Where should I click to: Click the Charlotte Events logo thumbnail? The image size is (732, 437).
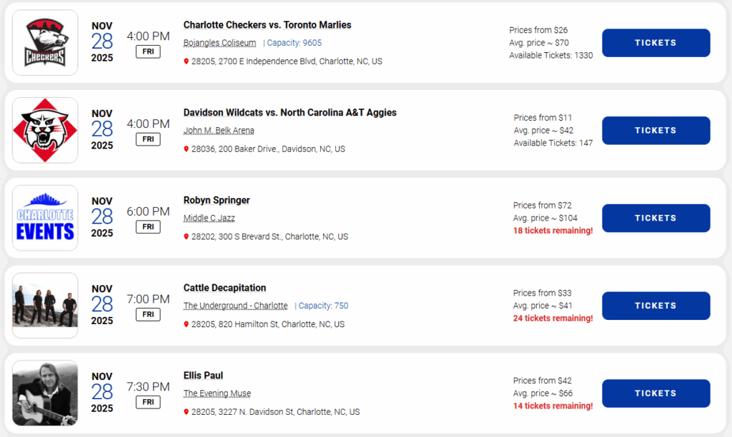coord(45,218)
